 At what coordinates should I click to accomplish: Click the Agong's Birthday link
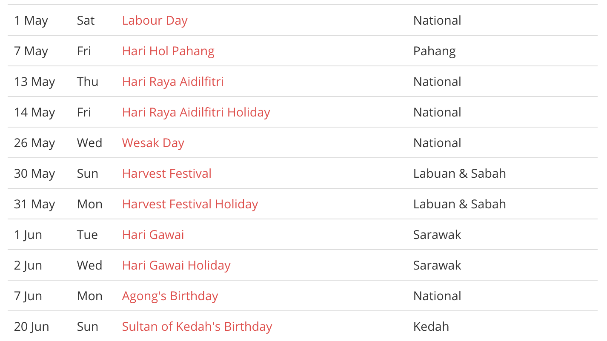click(x=170, y=296)
